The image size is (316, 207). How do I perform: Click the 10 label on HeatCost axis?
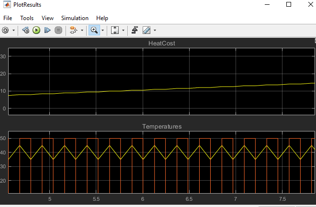coord(3,91)
